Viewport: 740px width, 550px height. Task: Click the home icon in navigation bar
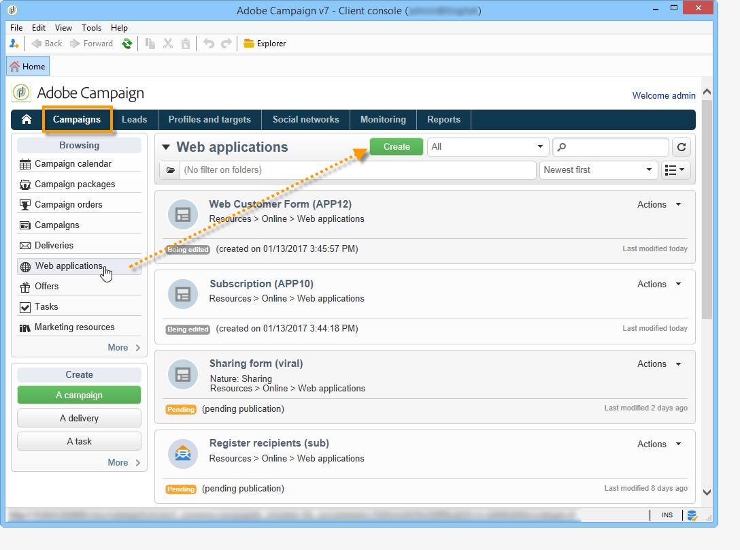(27, 120)
